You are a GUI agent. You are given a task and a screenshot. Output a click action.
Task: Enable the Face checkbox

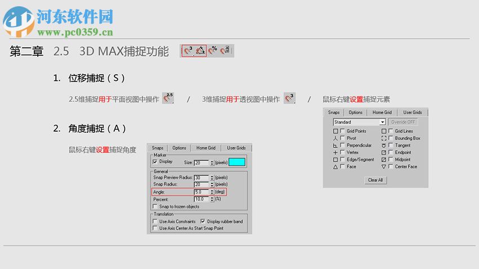[343, 167]
